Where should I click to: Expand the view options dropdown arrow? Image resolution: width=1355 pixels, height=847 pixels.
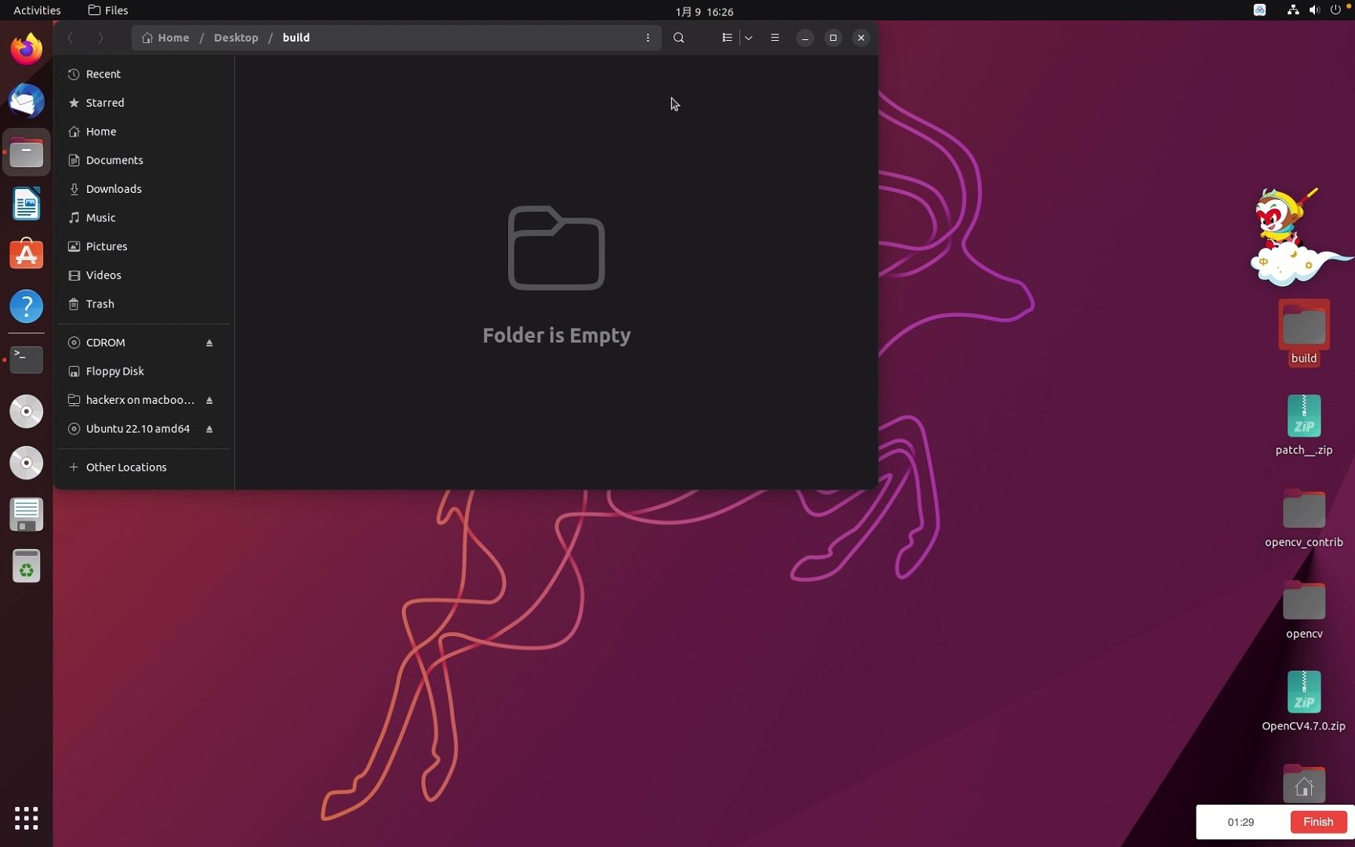coord(749,38)
